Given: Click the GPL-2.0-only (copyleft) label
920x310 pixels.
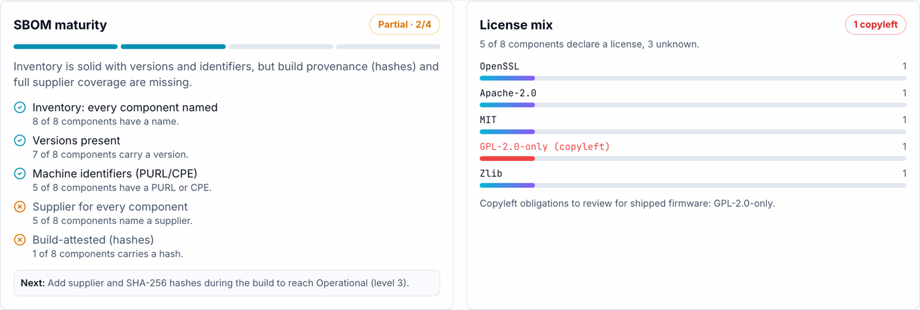Looking at the screenshot, I should click(545, 146).
